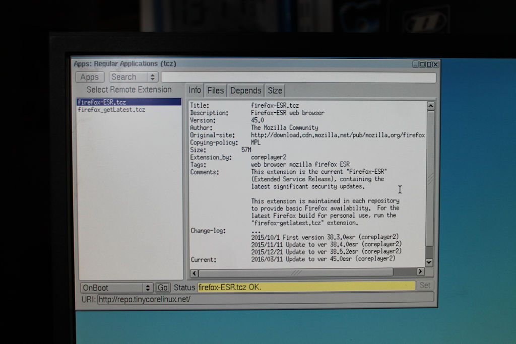Screen dimensions: 516x344
Task: Click the Tags line web browser mozilla
Action: pos(300,164)
